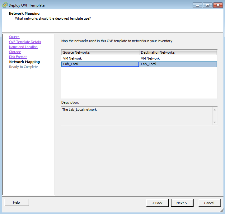
Task: Click the Deploy OVF Template title bar icon
Action: pyautogui.click(x=5, y=5)
